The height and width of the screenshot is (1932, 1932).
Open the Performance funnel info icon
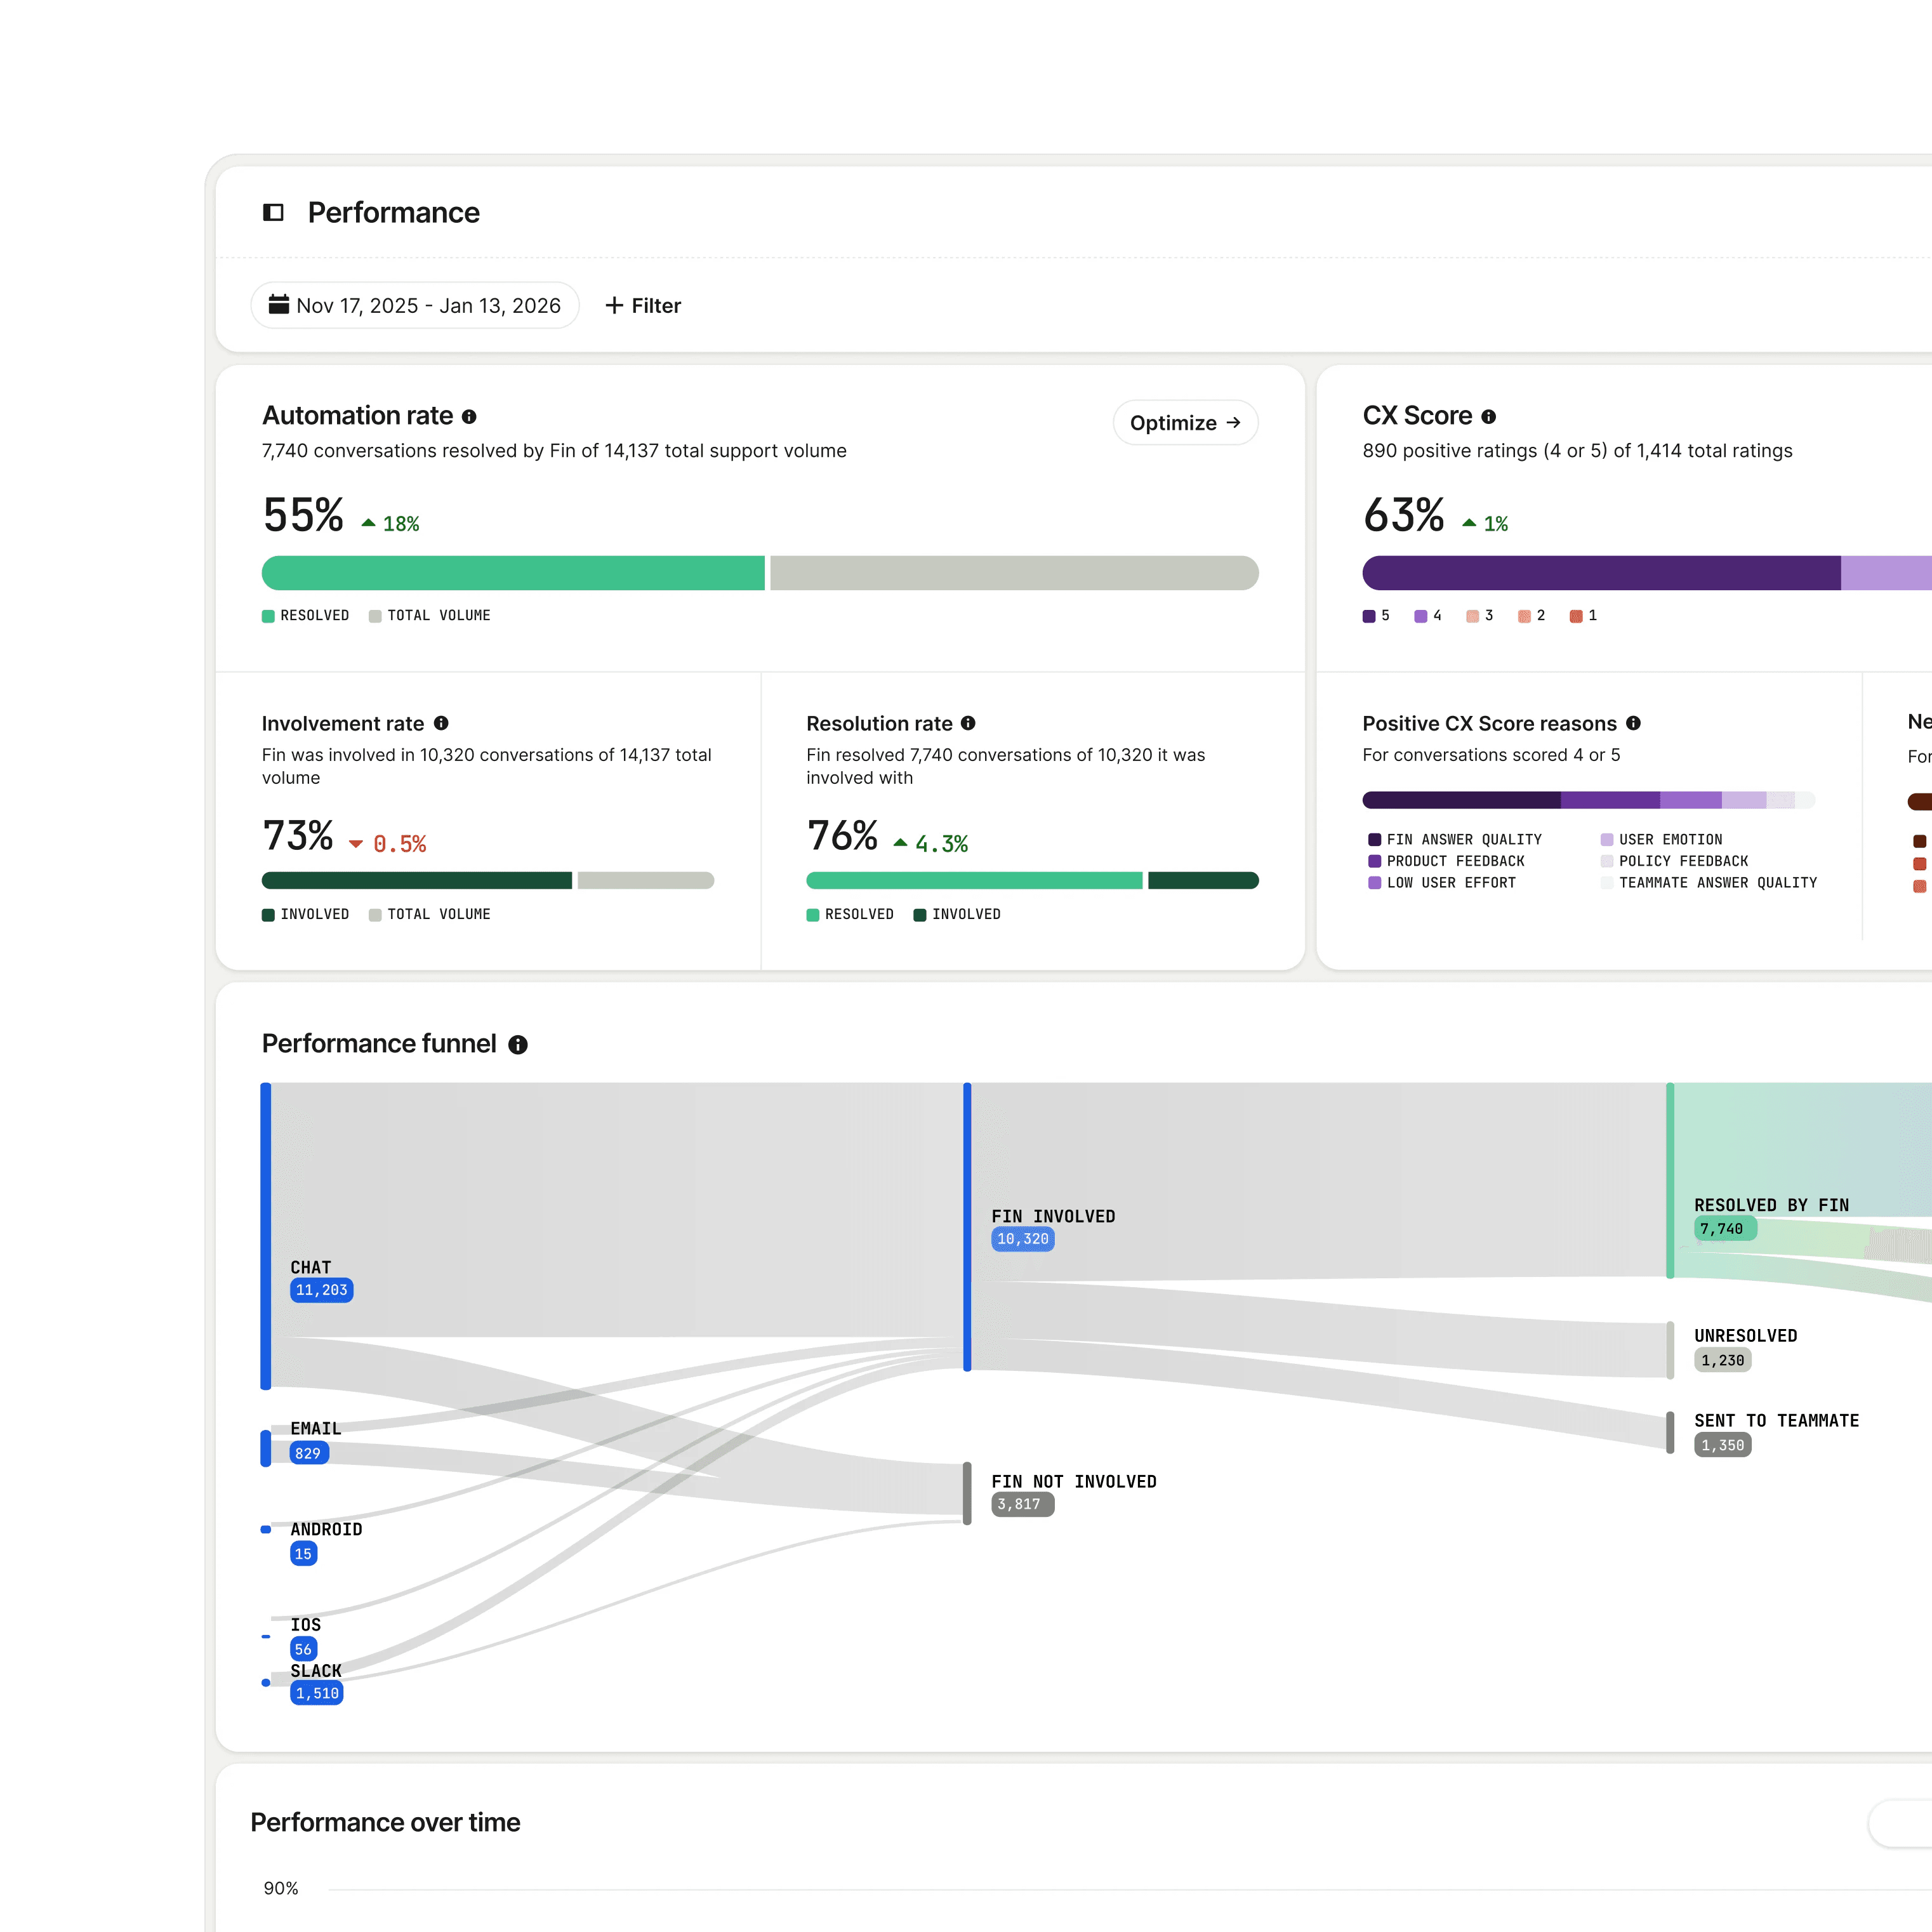(518, 1045)
